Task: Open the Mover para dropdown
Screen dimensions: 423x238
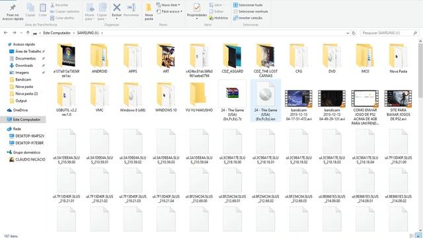Action: point(90,12)
